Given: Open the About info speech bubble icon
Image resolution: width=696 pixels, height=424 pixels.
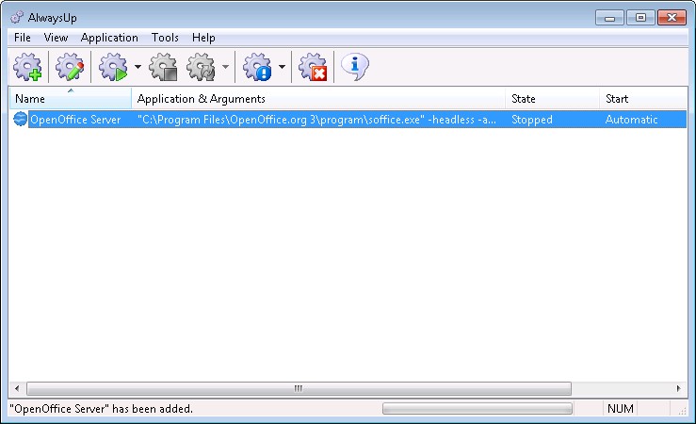Looking at the screenshot, I should [355, 67].
